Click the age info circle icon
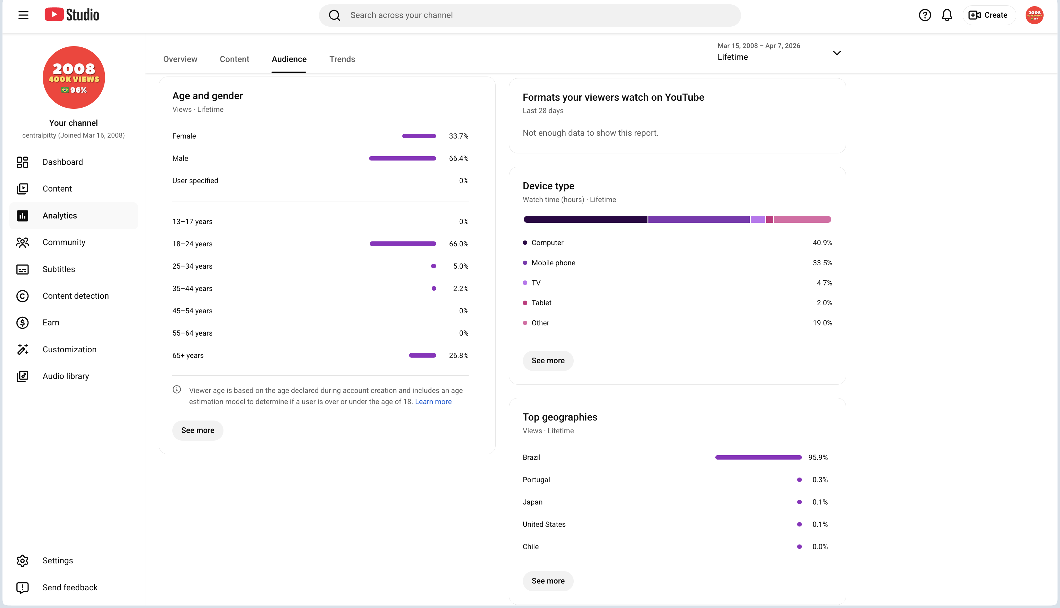 point(177,390)
